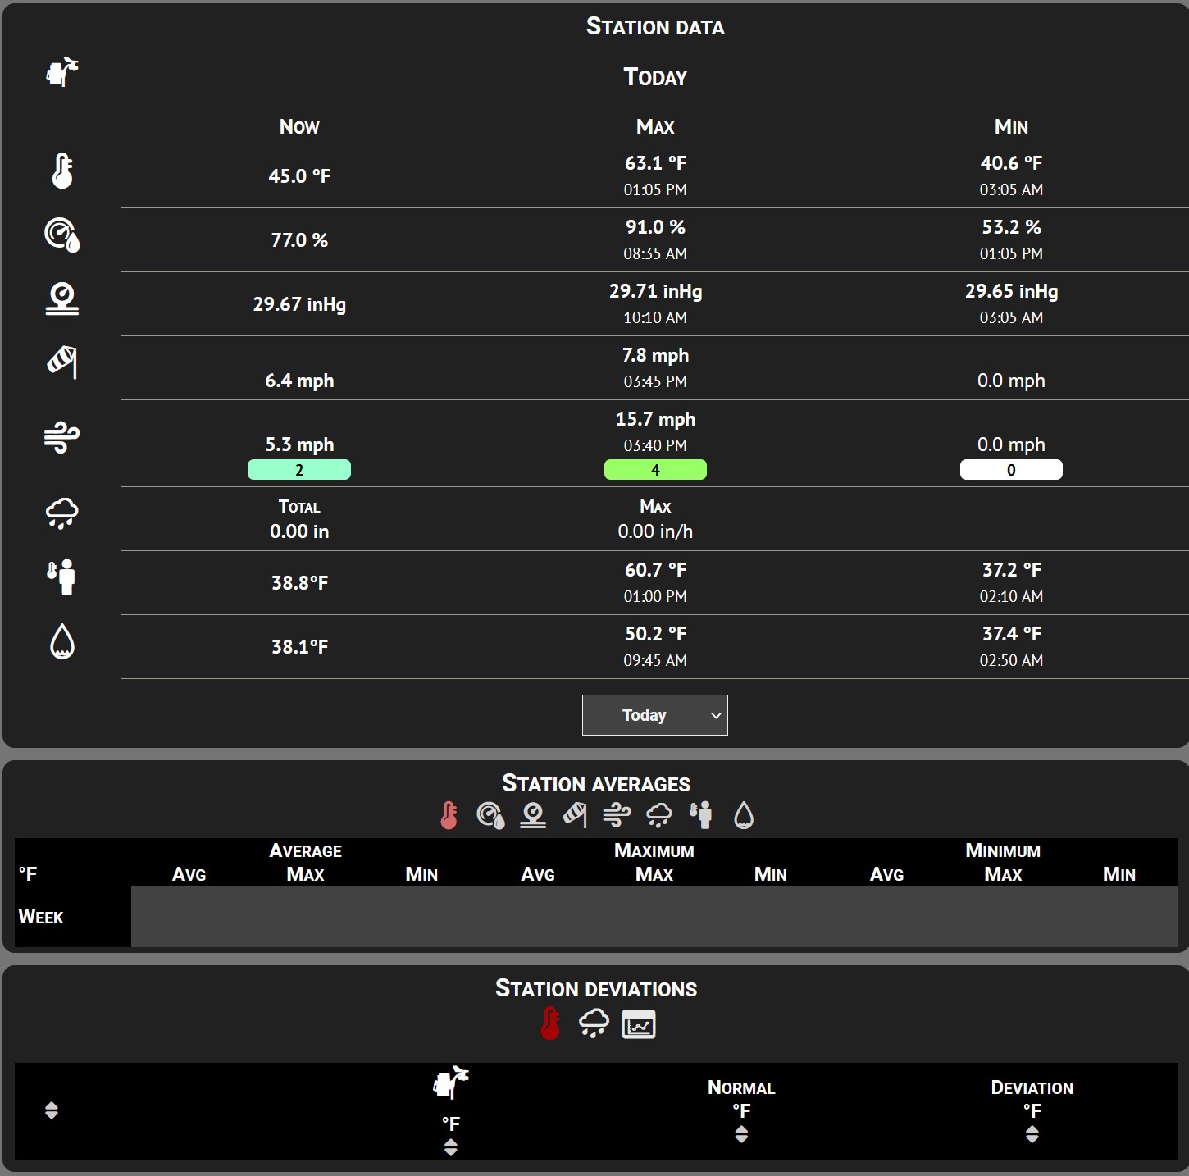Select red thermometer in Station Deviations

[x=550, y=1024]
